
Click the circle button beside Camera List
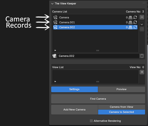[x=142, y=29]
